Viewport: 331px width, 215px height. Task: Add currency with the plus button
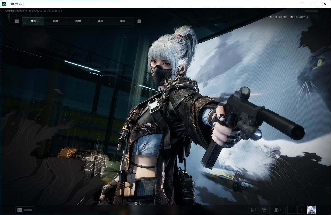[x=308, y=17]
